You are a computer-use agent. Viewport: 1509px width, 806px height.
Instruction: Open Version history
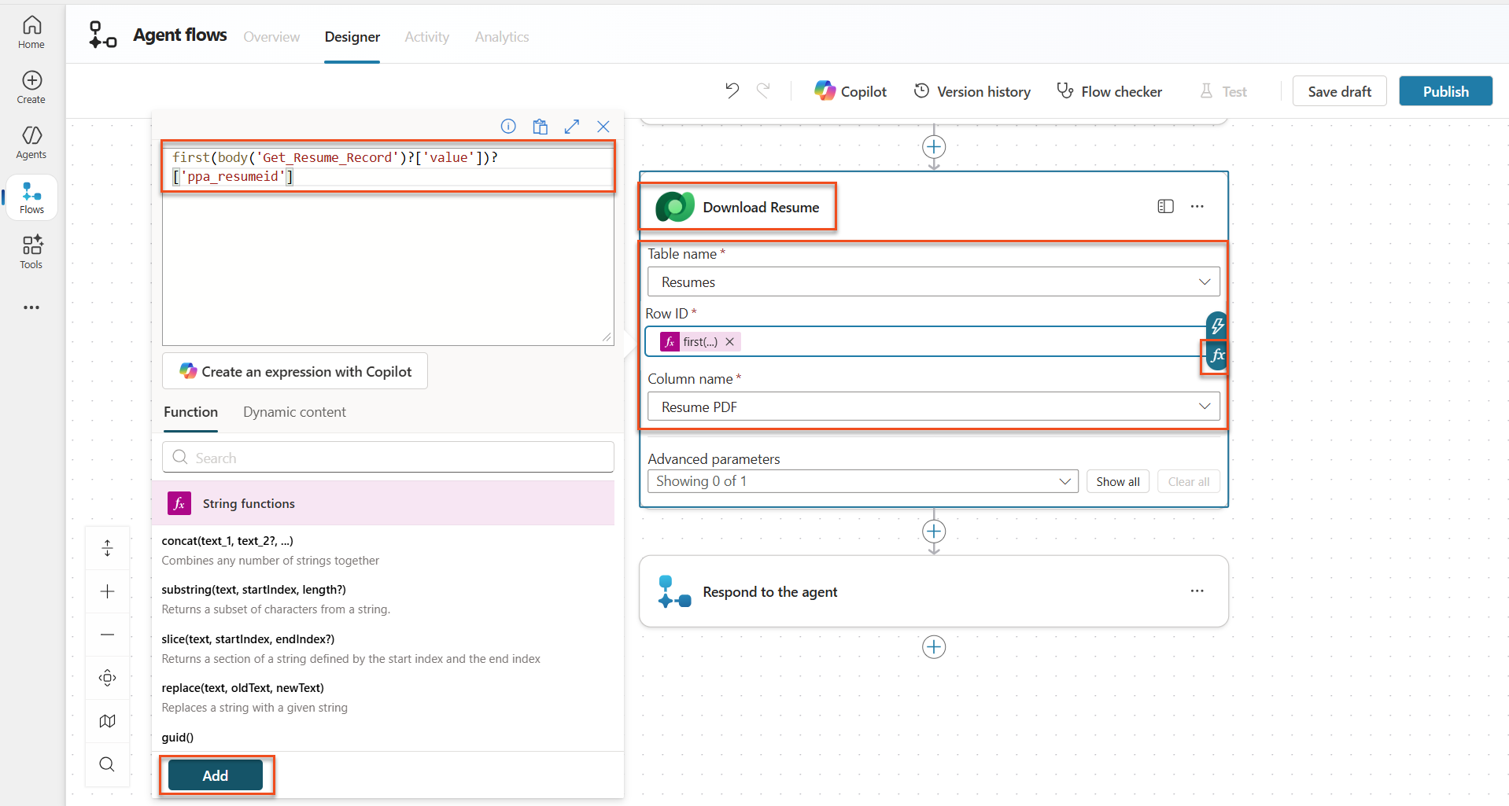pos(972,91)
